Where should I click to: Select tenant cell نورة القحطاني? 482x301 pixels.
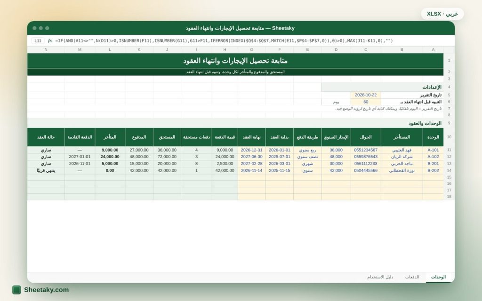pyautogui.click(x=402, y=170)
